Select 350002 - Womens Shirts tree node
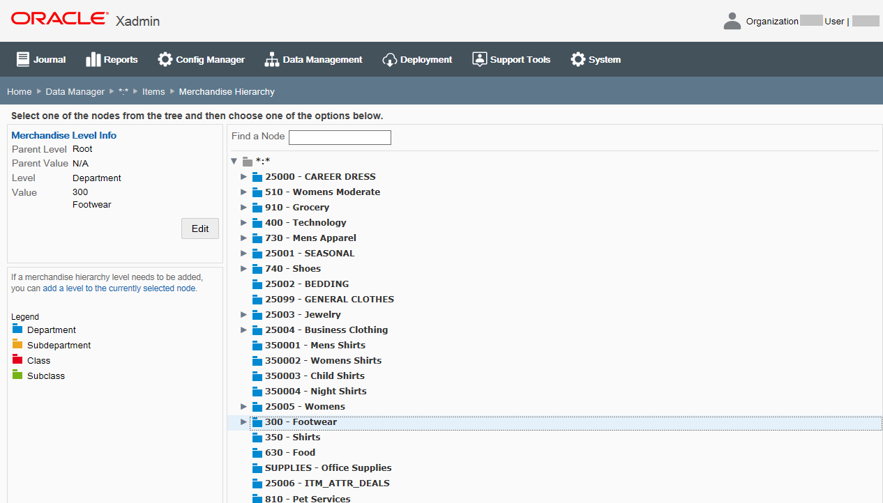Image resolution: width=883 pixels, height=503 pixels. (324, 360)
